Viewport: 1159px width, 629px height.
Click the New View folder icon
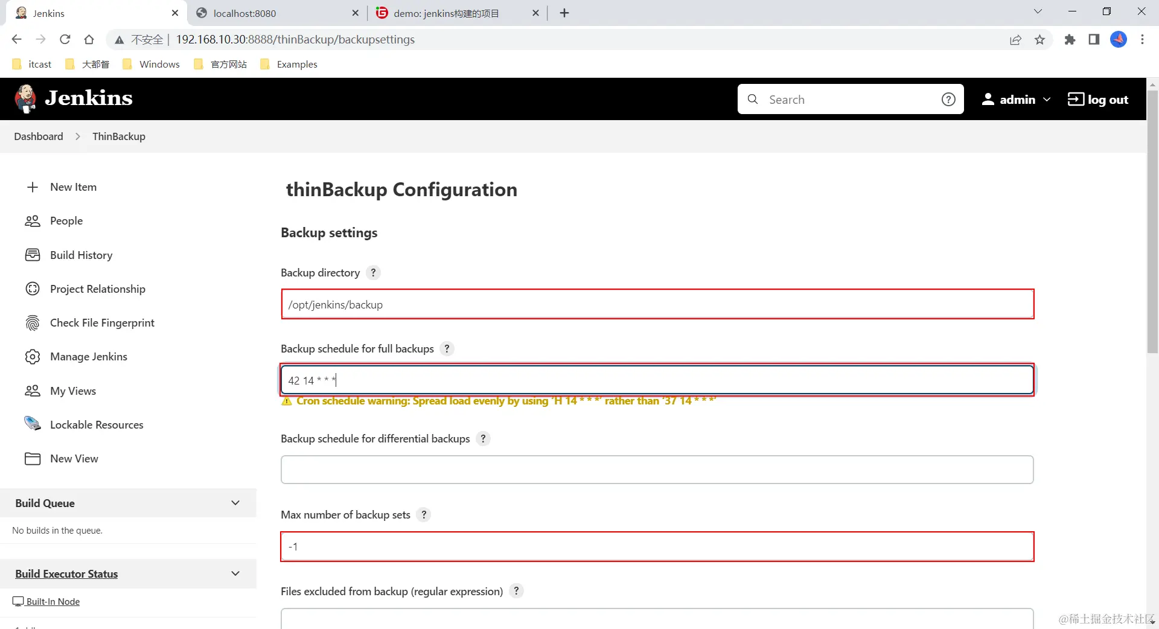click(x=33, y=459)
